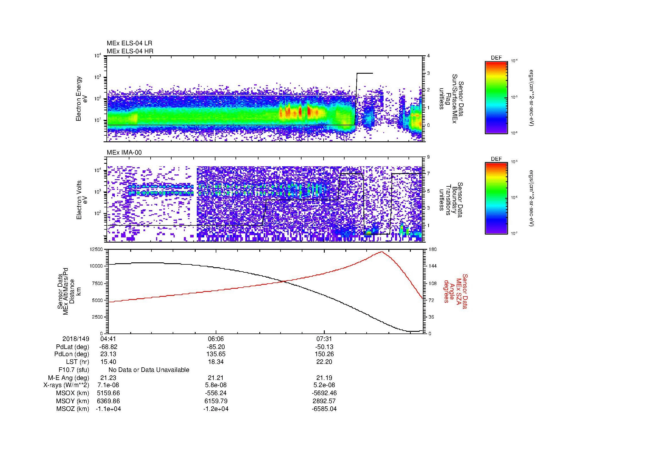Click the PdLat value '-68.82'
This screenshot has height=474, width=671.
click(108, 347)
